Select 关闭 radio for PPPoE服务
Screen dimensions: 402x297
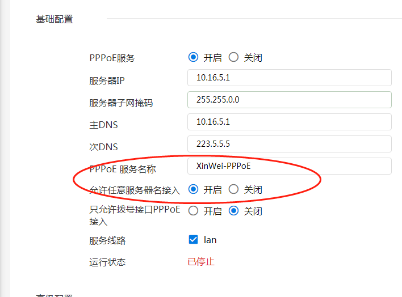point(233,57)
